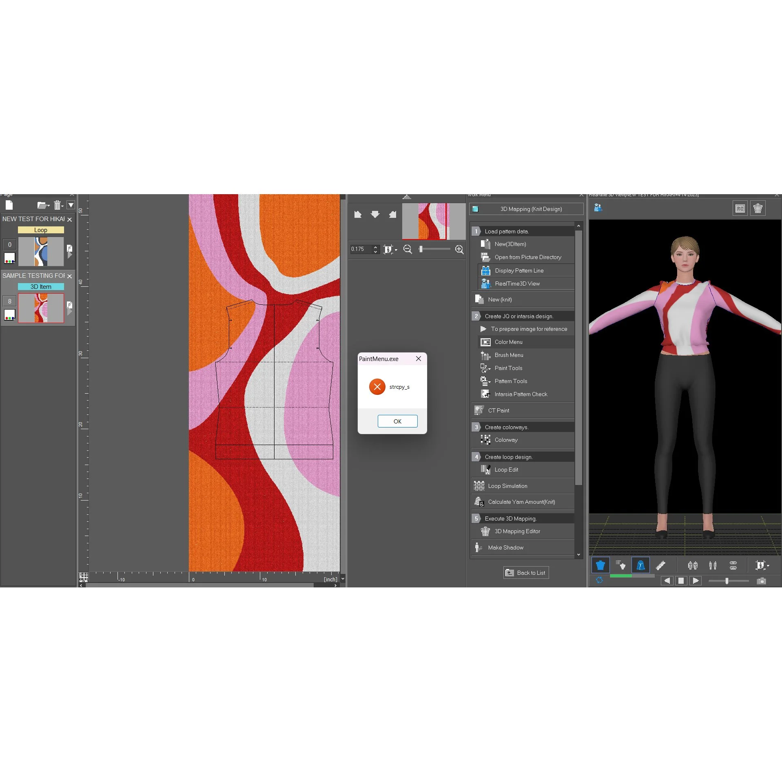Close the PaintMenu.exe error dialog

tap(418, 359)
